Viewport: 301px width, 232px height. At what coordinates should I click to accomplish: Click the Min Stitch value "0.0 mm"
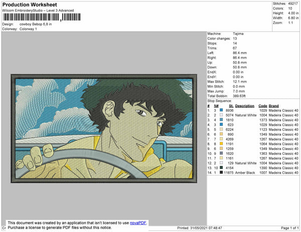pos(239,86)
